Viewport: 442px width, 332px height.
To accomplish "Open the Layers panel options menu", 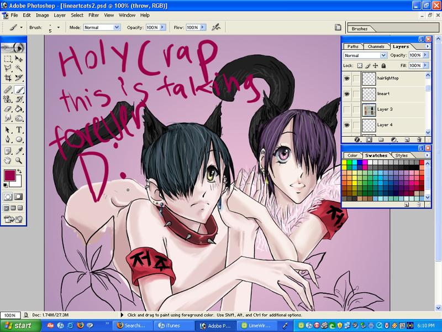I will coord(428,46).
